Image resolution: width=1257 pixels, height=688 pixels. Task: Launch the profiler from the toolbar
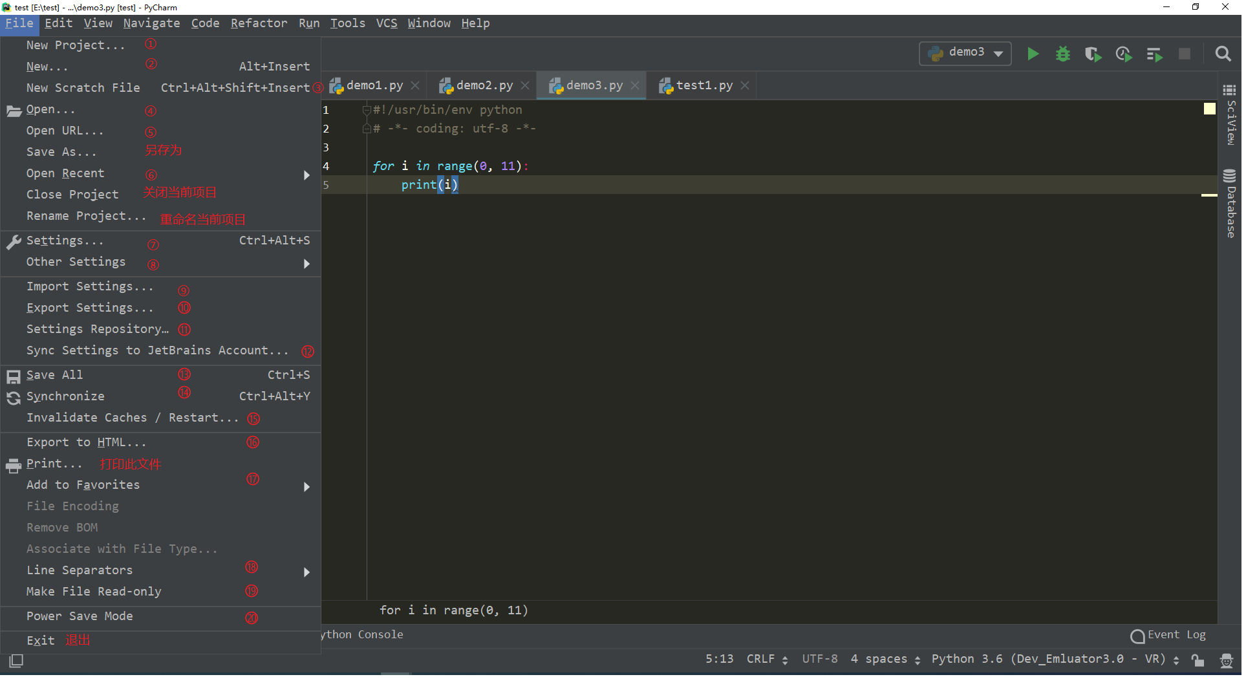click(x=1124, y=54)
